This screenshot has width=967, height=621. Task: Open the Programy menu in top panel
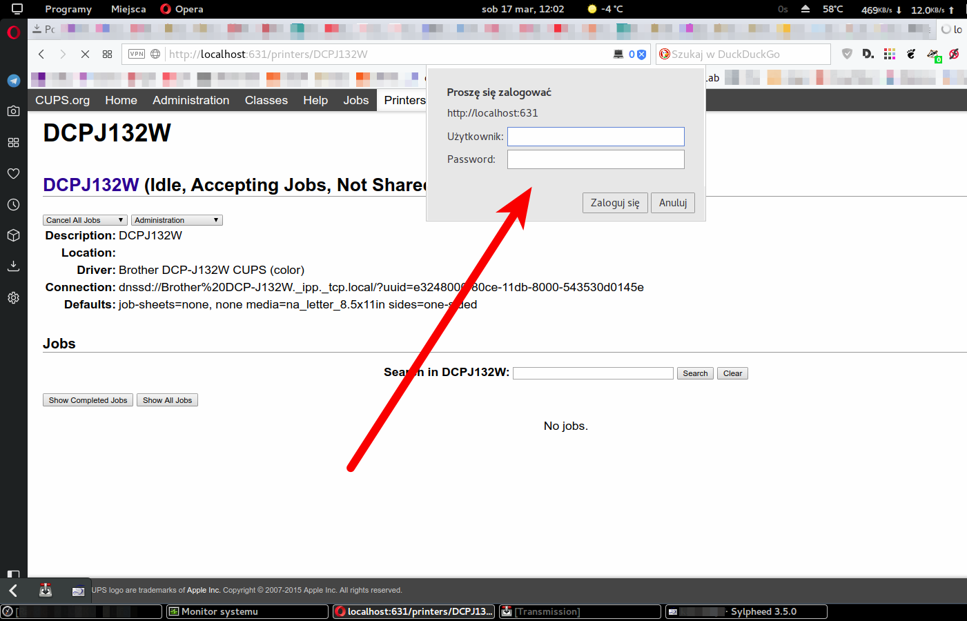pyautogui.click(x=68, y=9)
